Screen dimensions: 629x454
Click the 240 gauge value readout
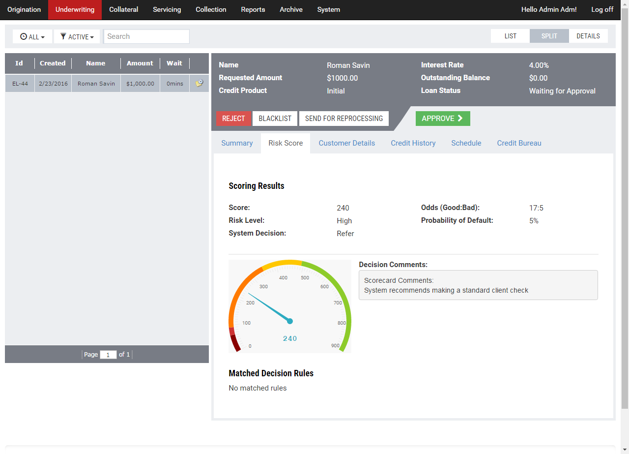(290, 338)
